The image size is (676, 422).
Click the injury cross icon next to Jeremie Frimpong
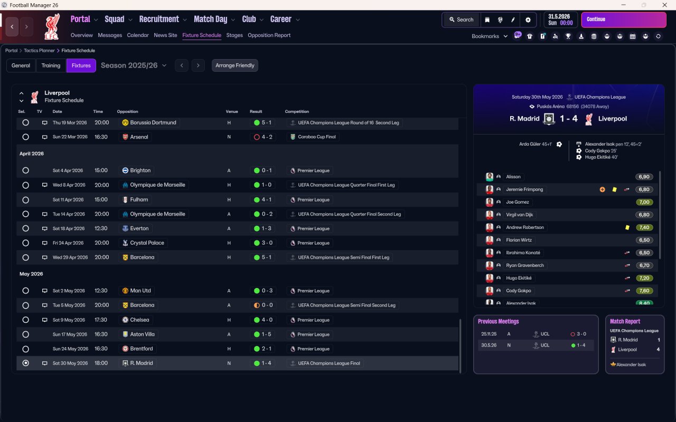(x=603, y=189)
